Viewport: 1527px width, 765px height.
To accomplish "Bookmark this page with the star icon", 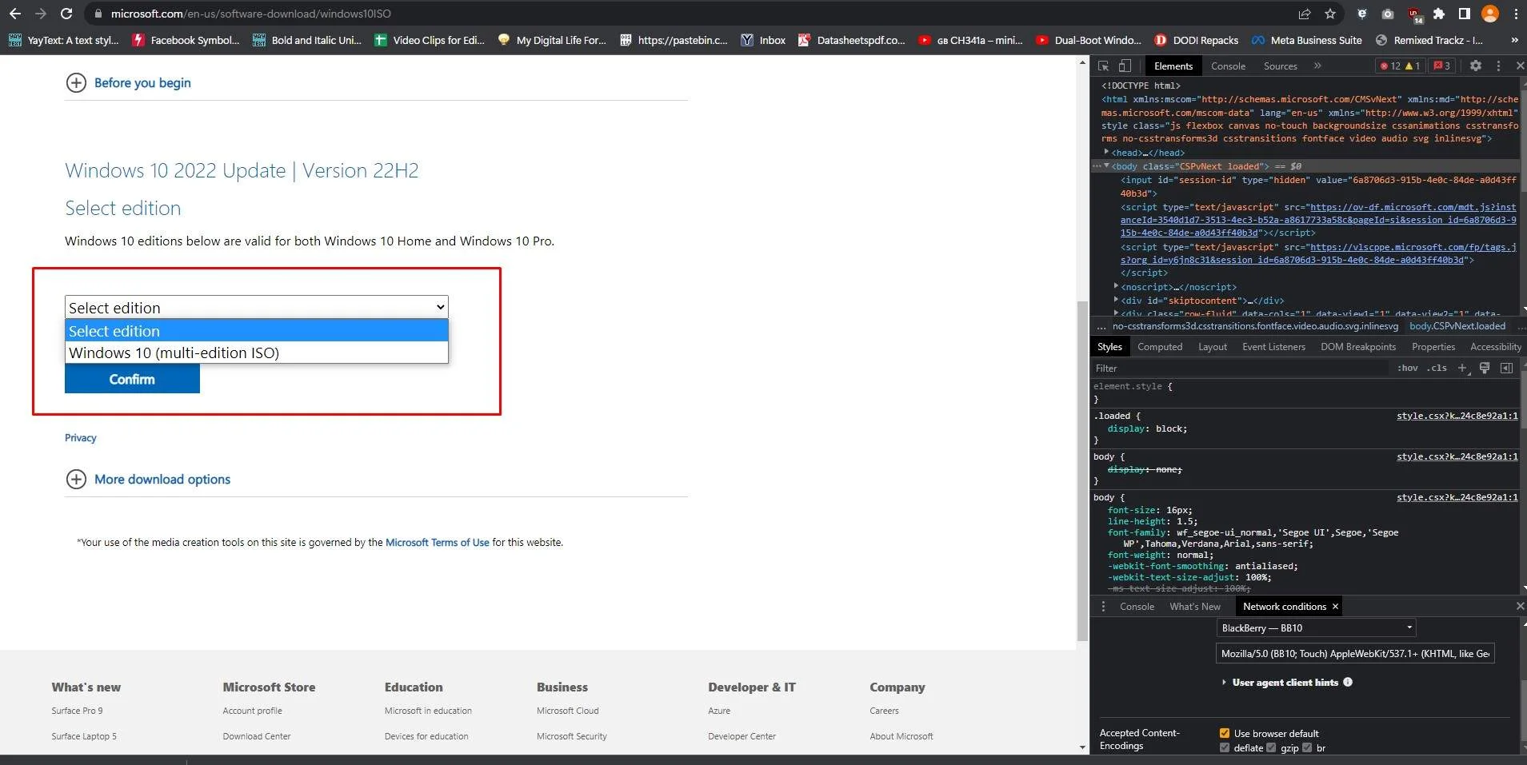I will [x=1330, y=14].
